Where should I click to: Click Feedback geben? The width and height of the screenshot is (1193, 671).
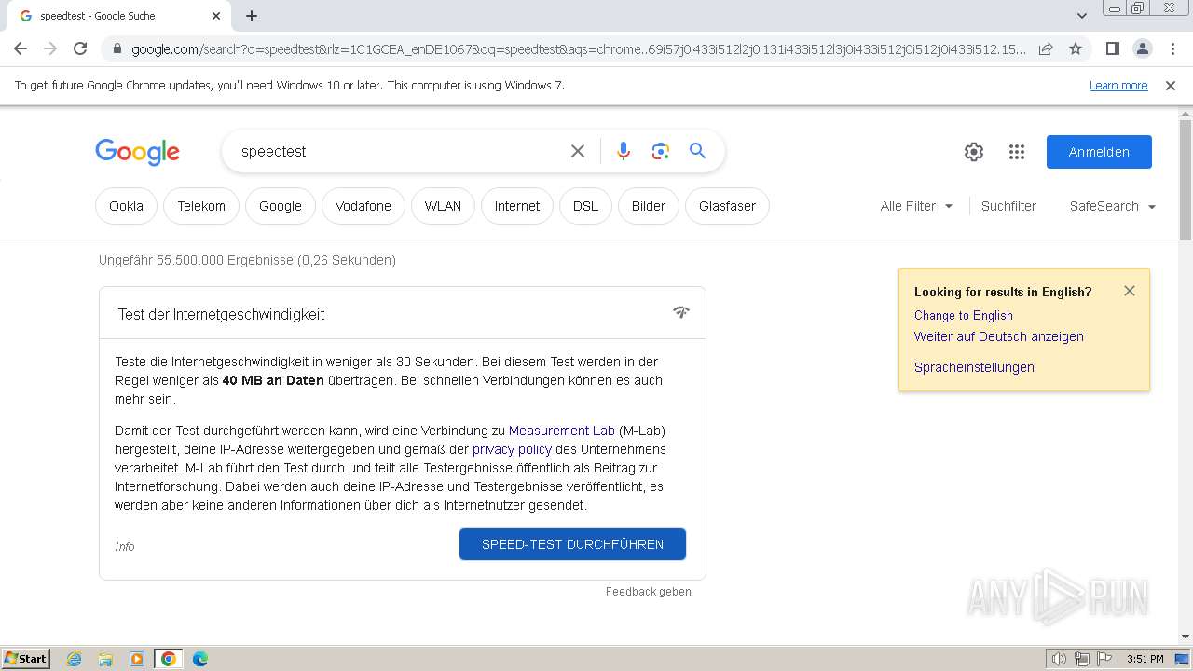pos(649,592)
